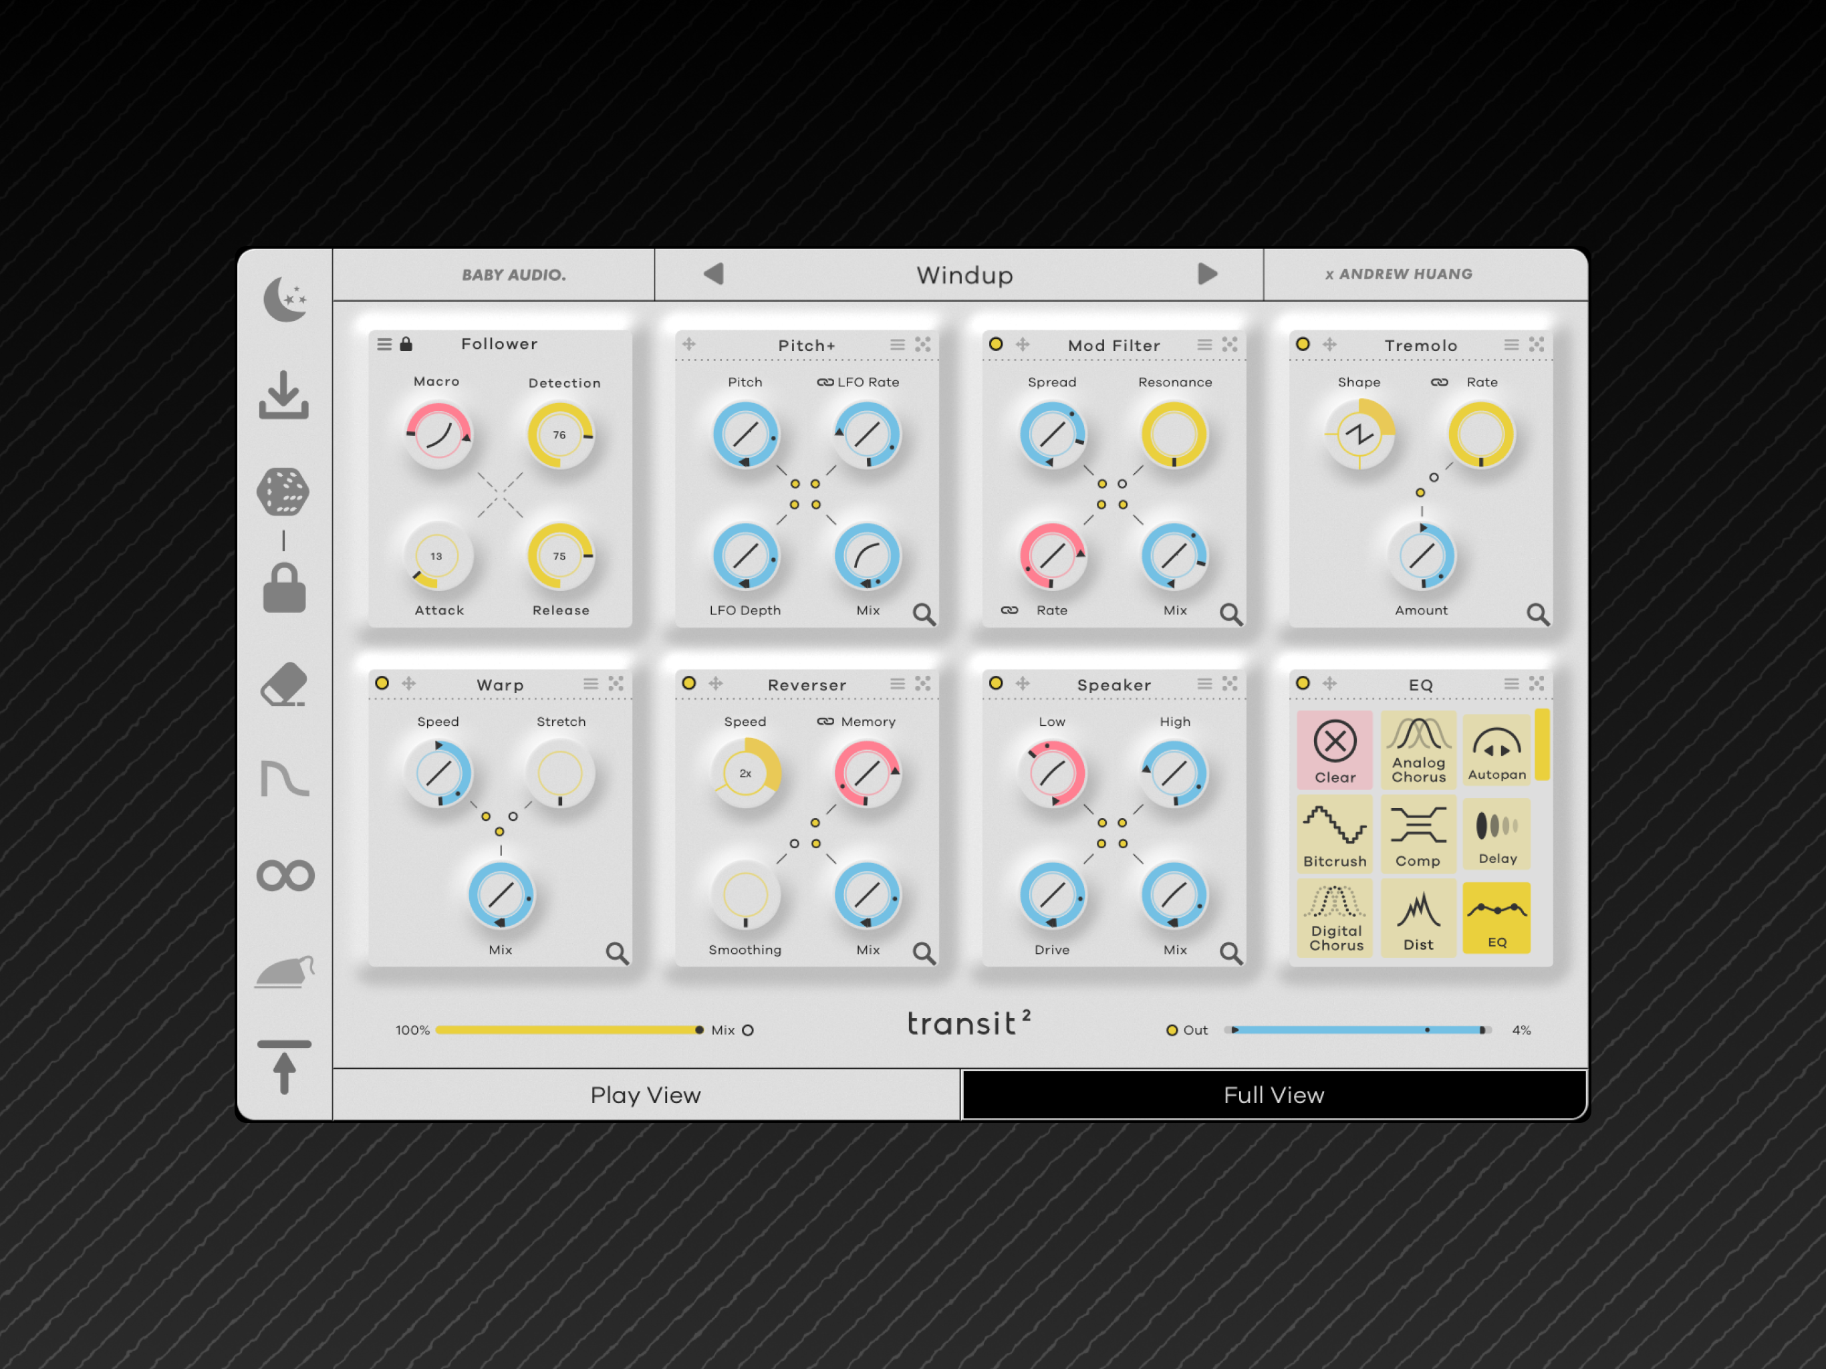Viewport: 1826px width, 1369px height.
Task: Toggle the Speaker module power dot
Action: pyautogui.click(x=997, y=684)
